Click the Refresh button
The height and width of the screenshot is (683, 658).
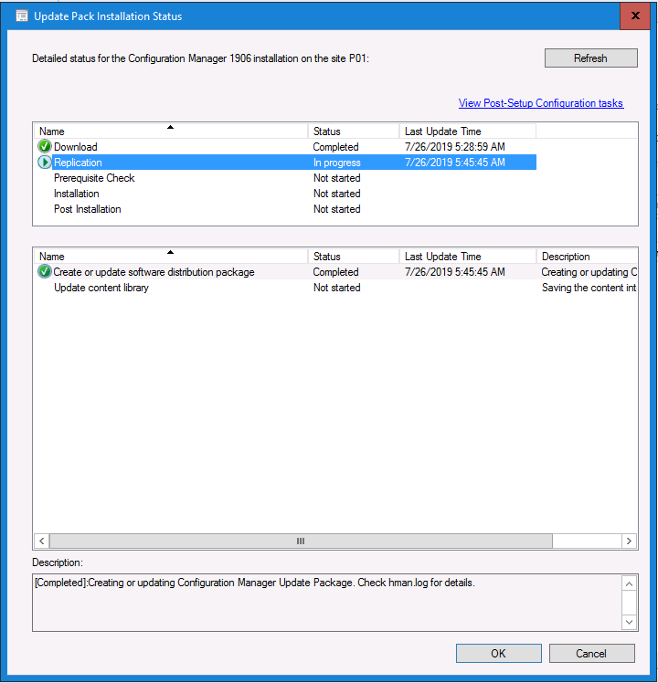591,58
